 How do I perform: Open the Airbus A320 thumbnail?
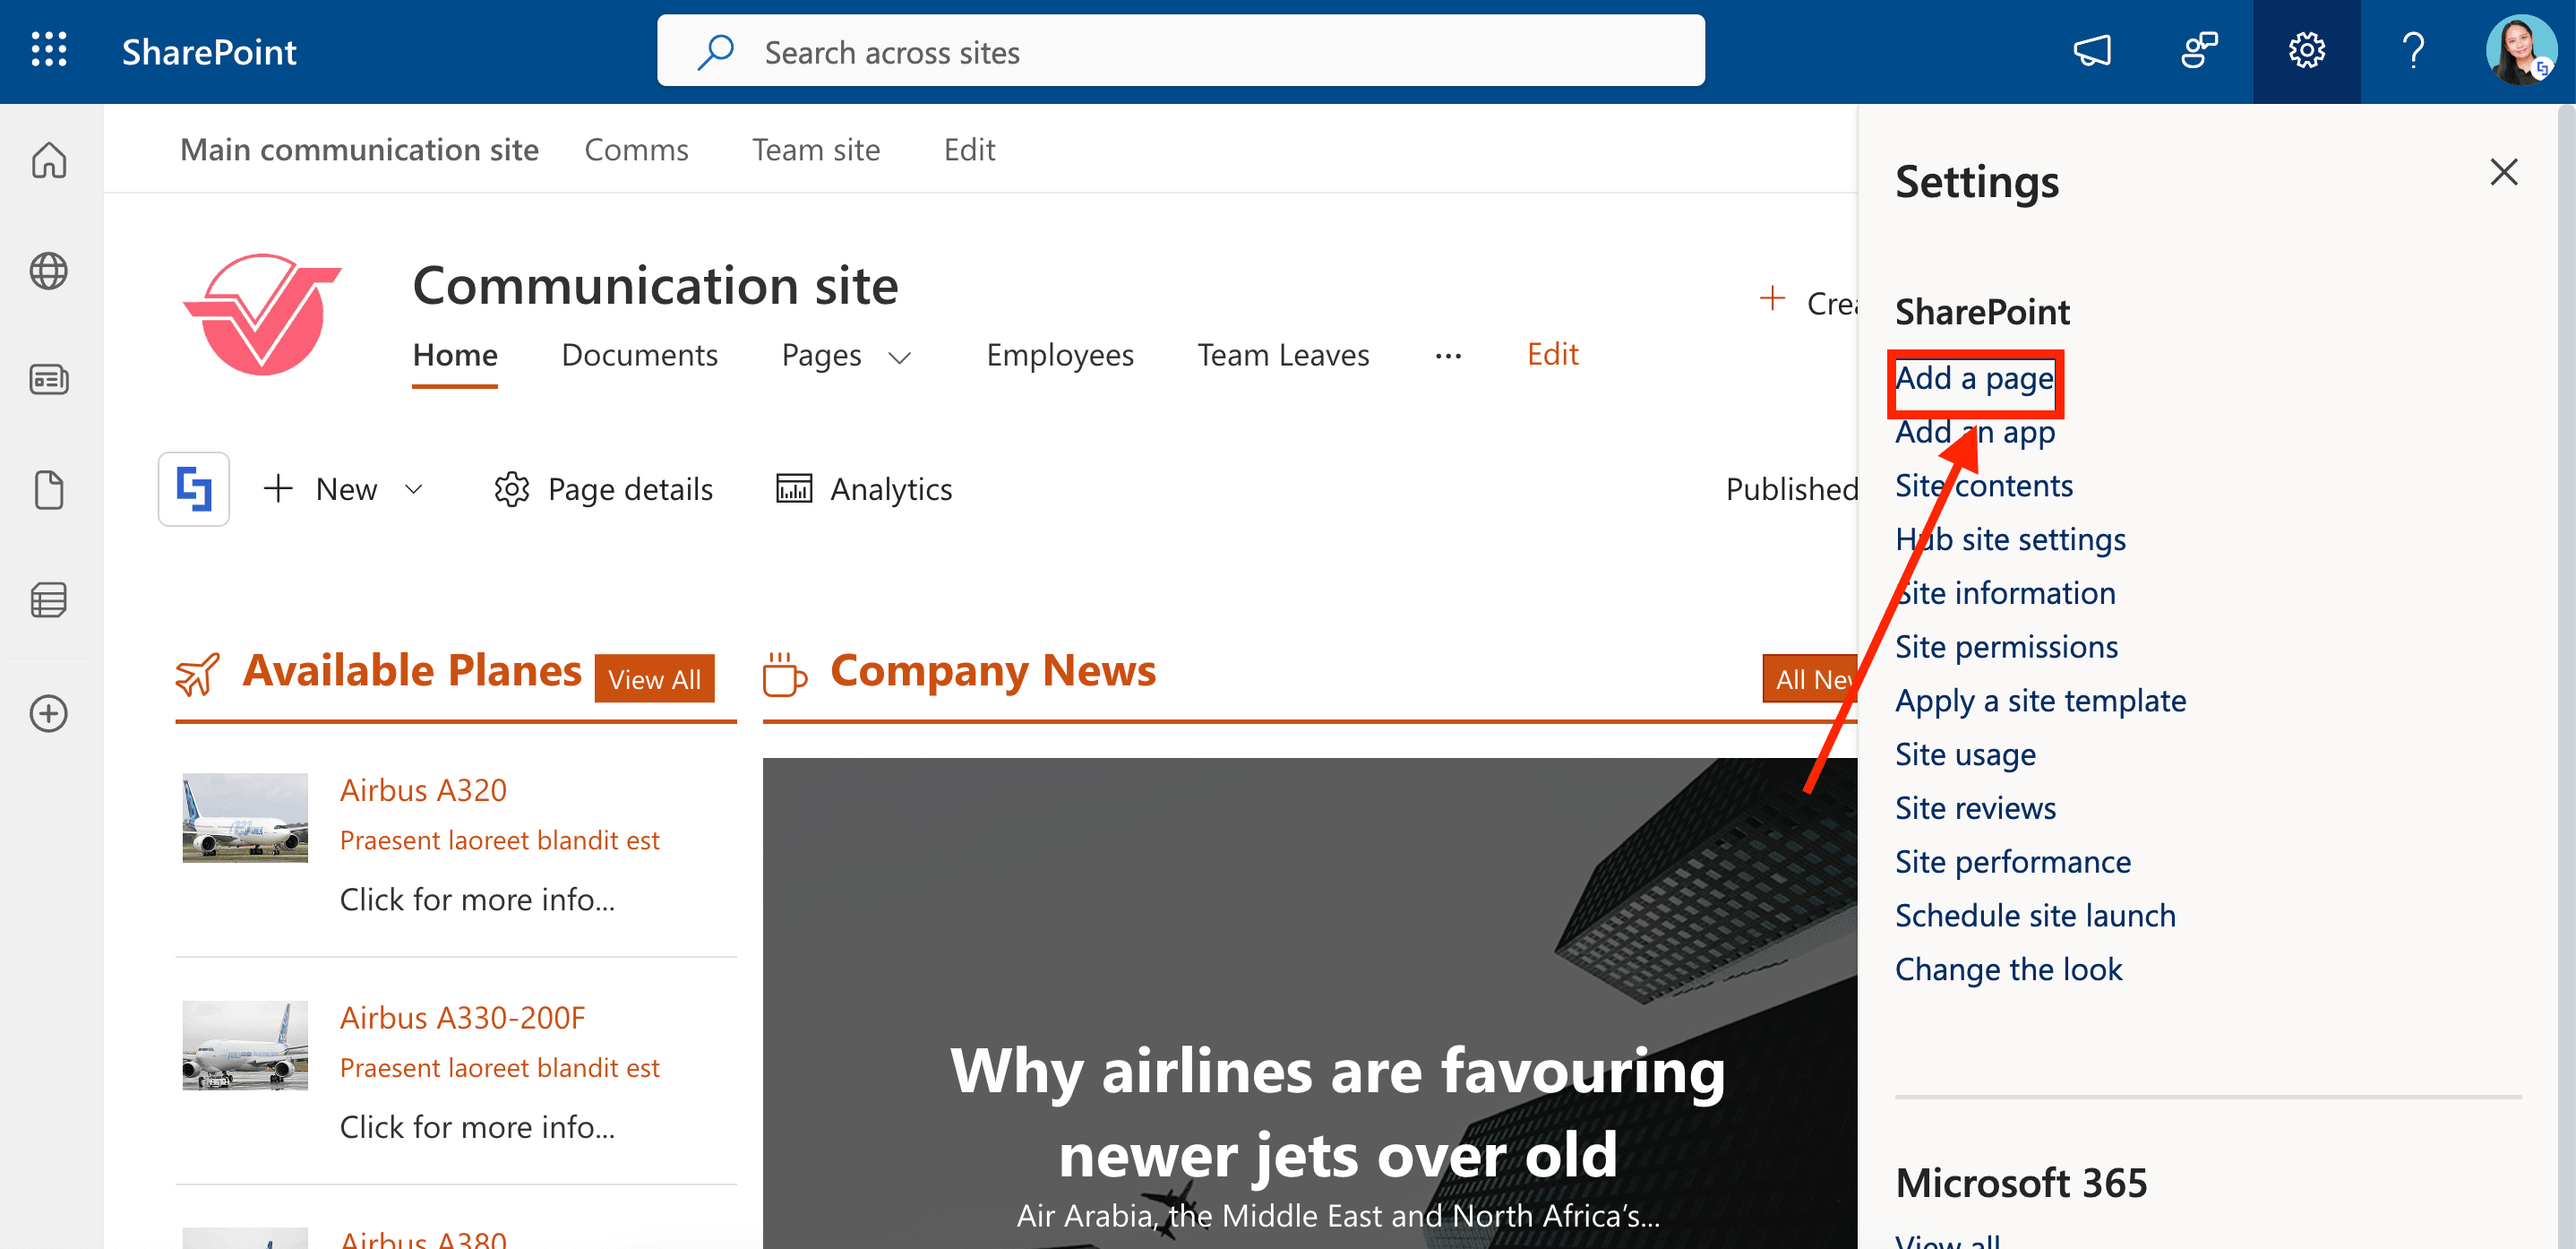click(x=245, y=818)
